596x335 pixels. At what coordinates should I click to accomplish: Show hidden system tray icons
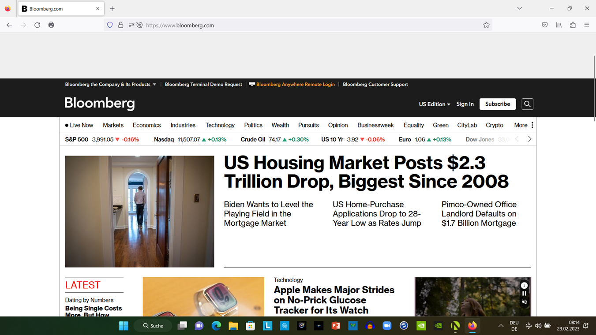(x=501, y=326)
